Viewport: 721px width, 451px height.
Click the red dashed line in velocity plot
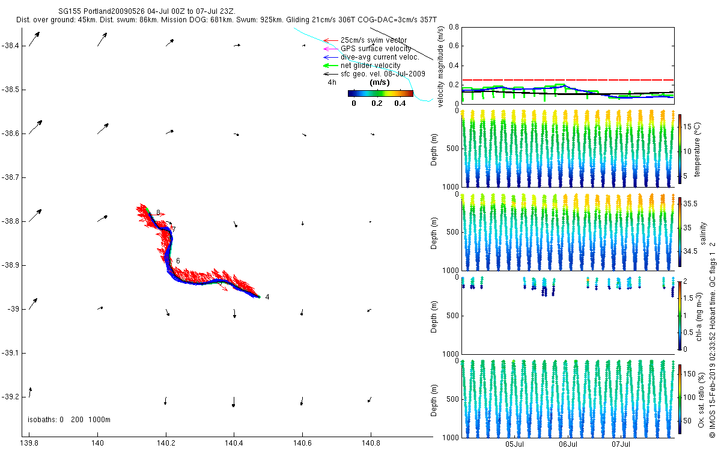567,80
